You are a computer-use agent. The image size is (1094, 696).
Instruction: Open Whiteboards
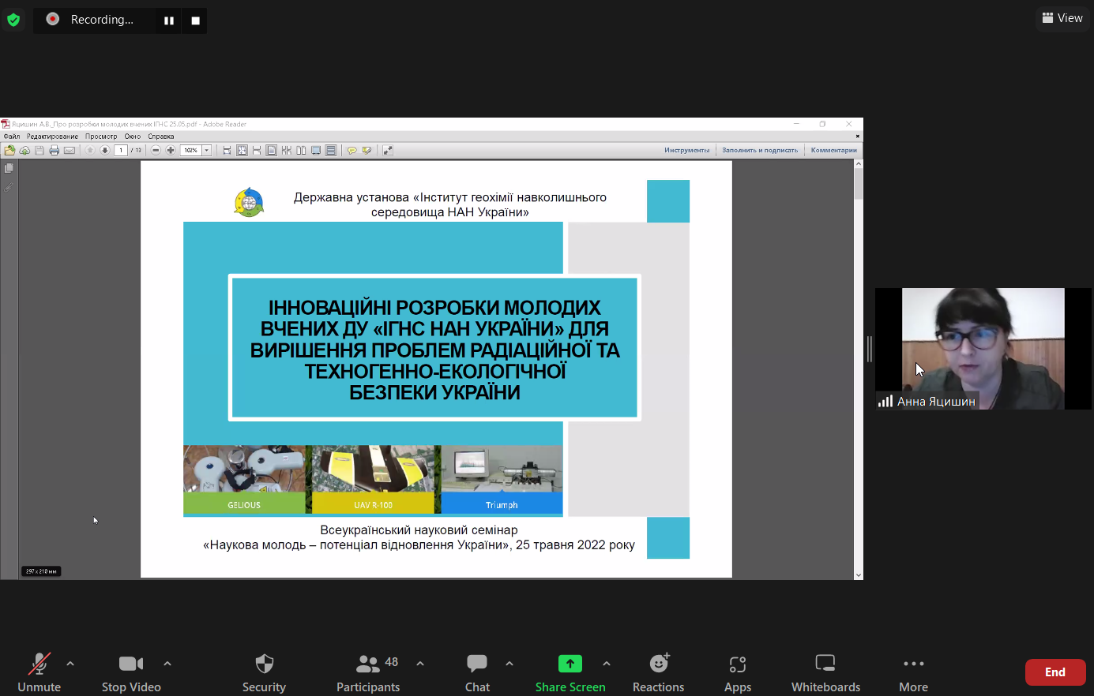click(825, 672)
